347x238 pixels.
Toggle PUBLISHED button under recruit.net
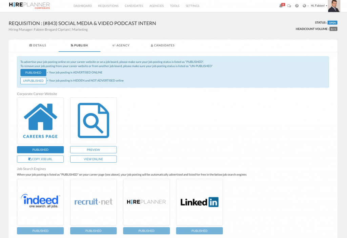click(94, 231)
